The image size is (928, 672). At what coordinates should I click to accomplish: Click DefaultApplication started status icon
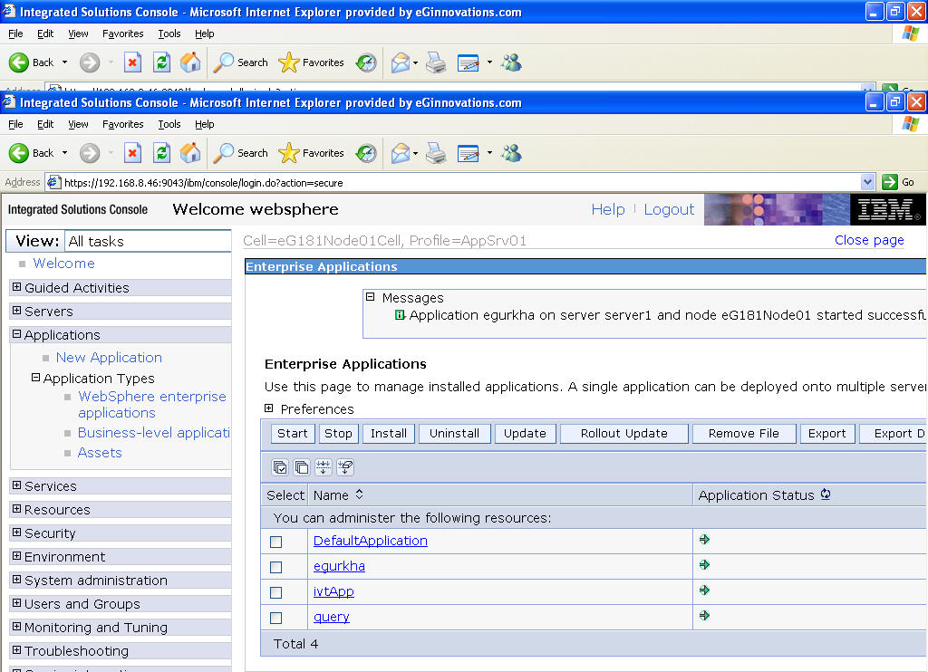pyautogui.click(x=704, y=540)
